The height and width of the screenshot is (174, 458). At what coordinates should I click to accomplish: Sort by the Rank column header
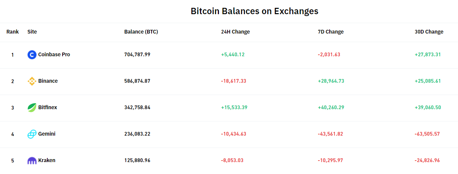(x=13, y=32)
